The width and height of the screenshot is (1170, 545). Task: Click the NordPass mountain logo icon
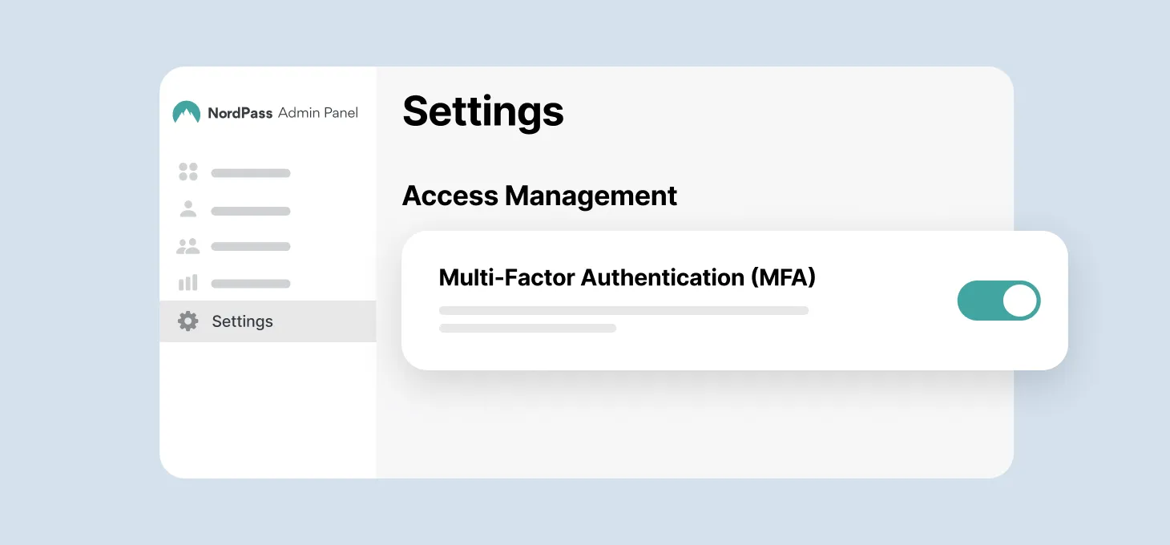[186, 113]
